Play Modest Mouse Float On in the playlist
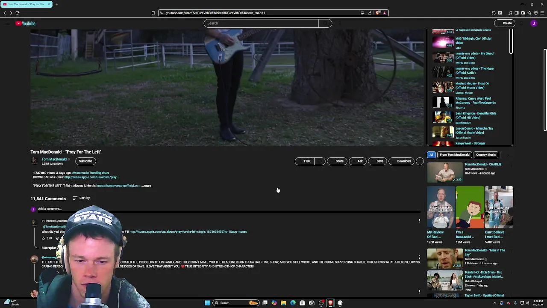The image size is (547, 308). (x=443, y=87)
